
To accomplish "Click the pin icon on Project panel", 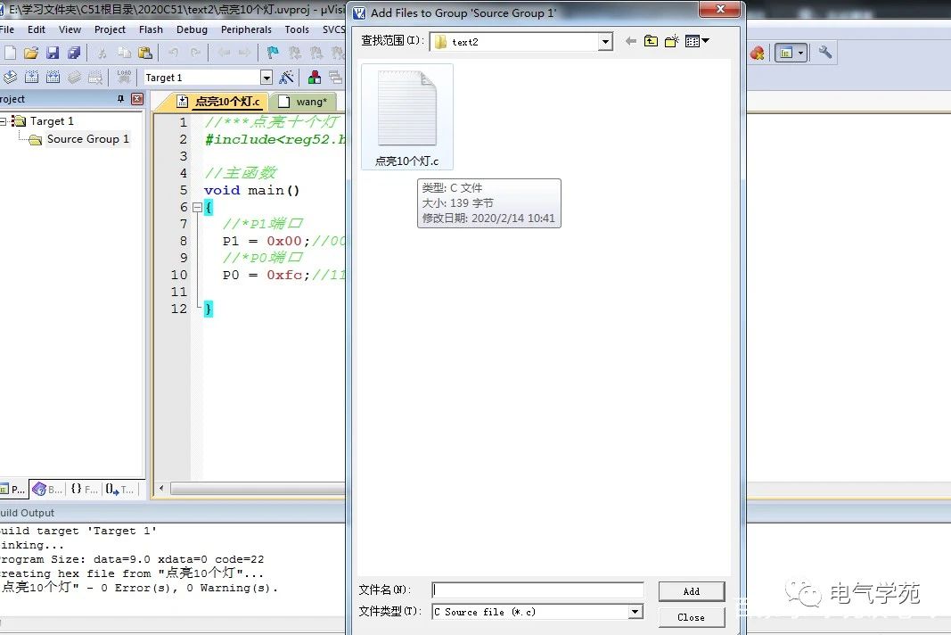I will (120, 99).
